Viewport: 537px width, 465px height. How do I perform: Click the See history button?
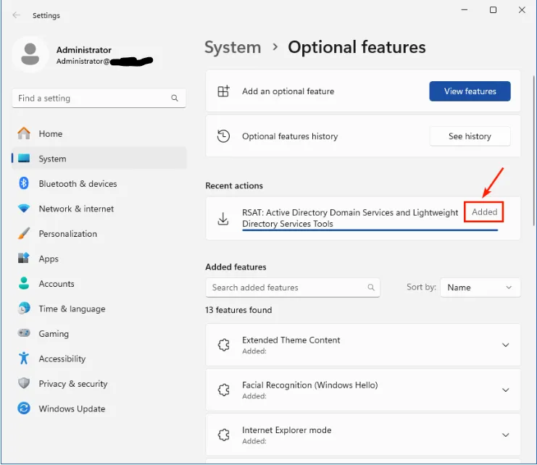click(x=470, y=136)
